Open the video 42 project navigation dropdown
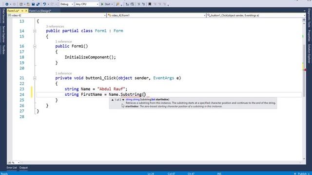312x175 pixels. (x=57, y=15)
